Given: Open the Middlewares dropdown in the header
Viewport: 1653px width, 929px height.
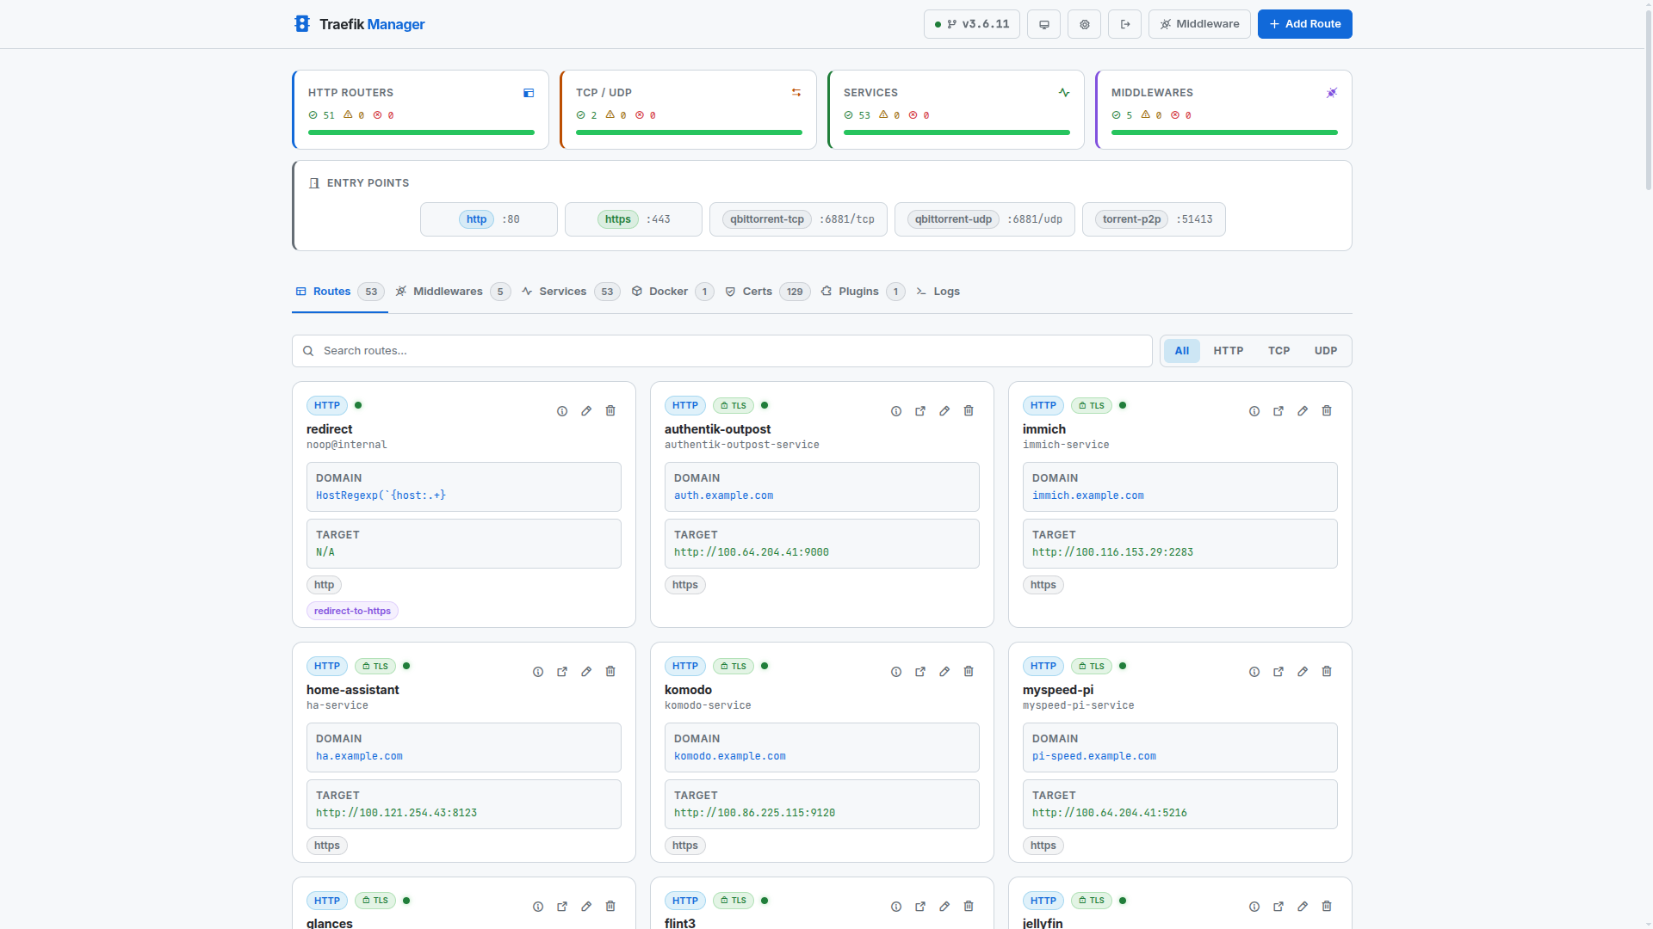Looking at the screenshot, I should (x=1199, y=24).
